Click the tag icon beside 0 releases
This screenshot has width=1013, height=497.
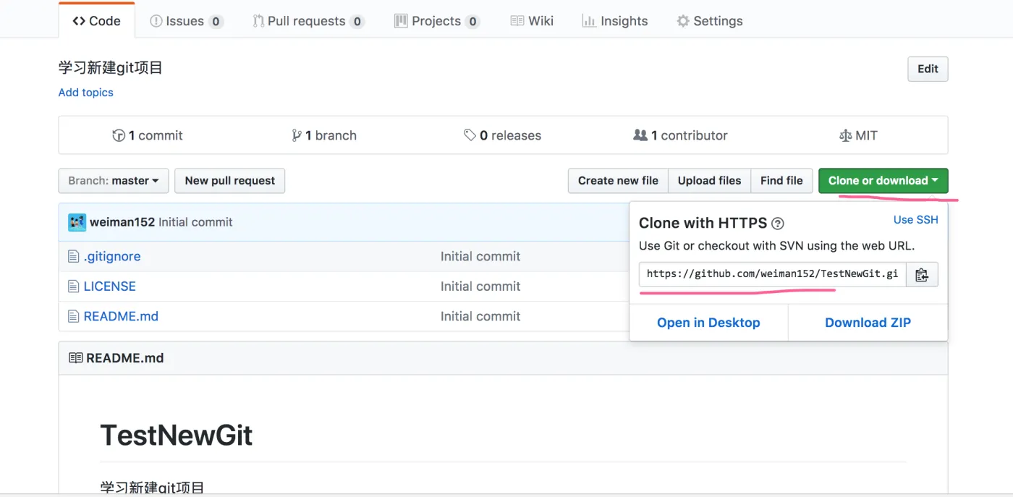tap(470, 135)
